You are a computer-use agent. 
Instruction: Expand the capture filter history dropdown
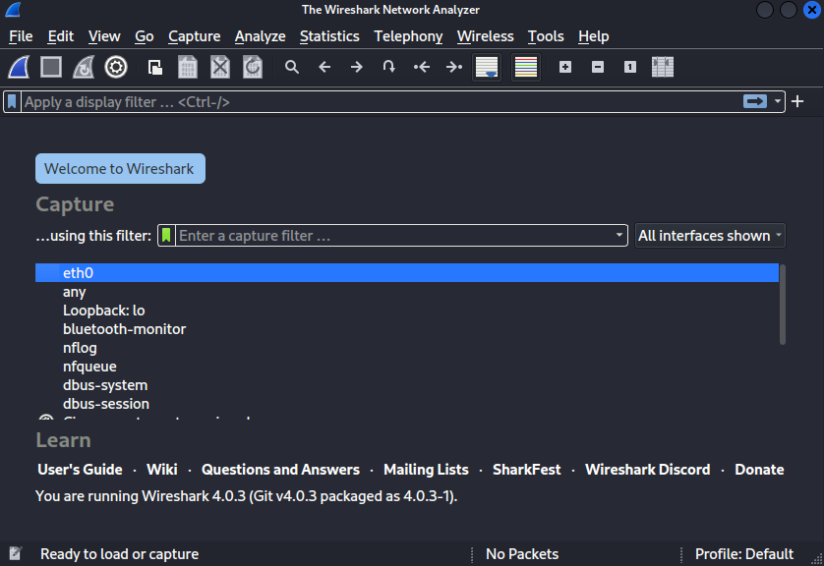pyautogui.click(x=618, y=236)
